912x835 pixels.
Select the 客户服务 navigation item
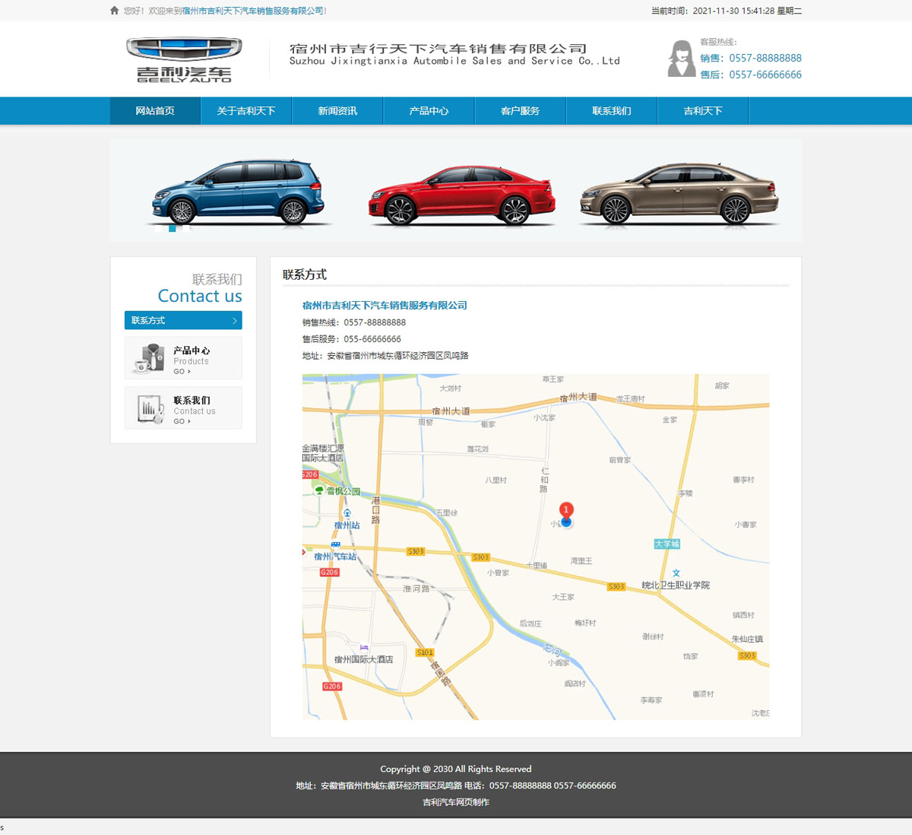(520, 111)
